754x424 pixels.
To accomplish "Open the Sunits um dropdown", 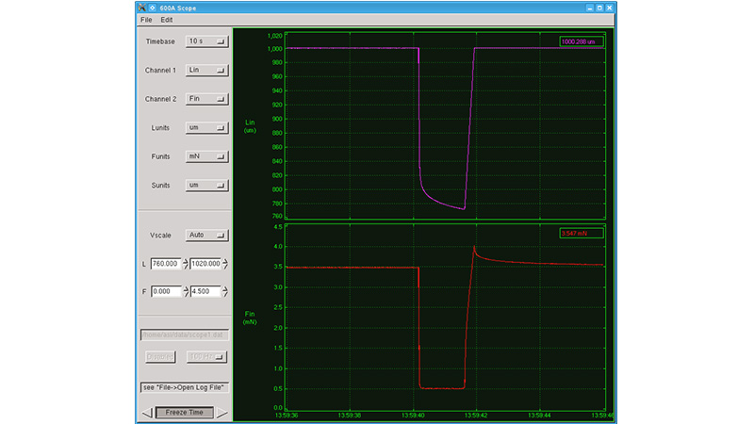I will [206, 185].
